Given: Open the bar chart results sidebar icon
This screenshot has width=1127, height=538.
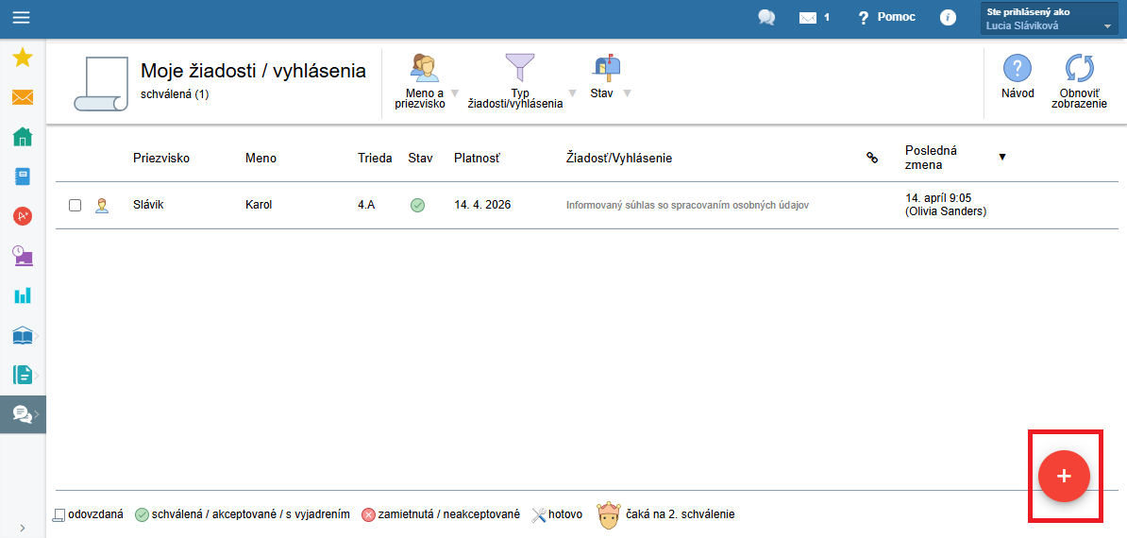Looking at the screenshot, I should pos(23,294).
